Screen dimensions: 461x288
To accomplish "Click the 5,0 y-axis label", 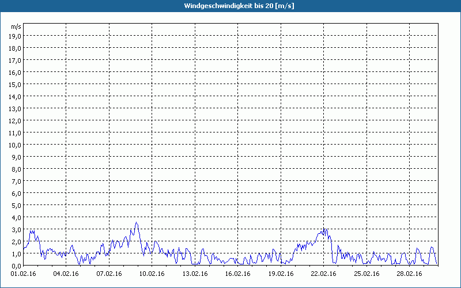I will pyautogui.click(x=16, y=206).
